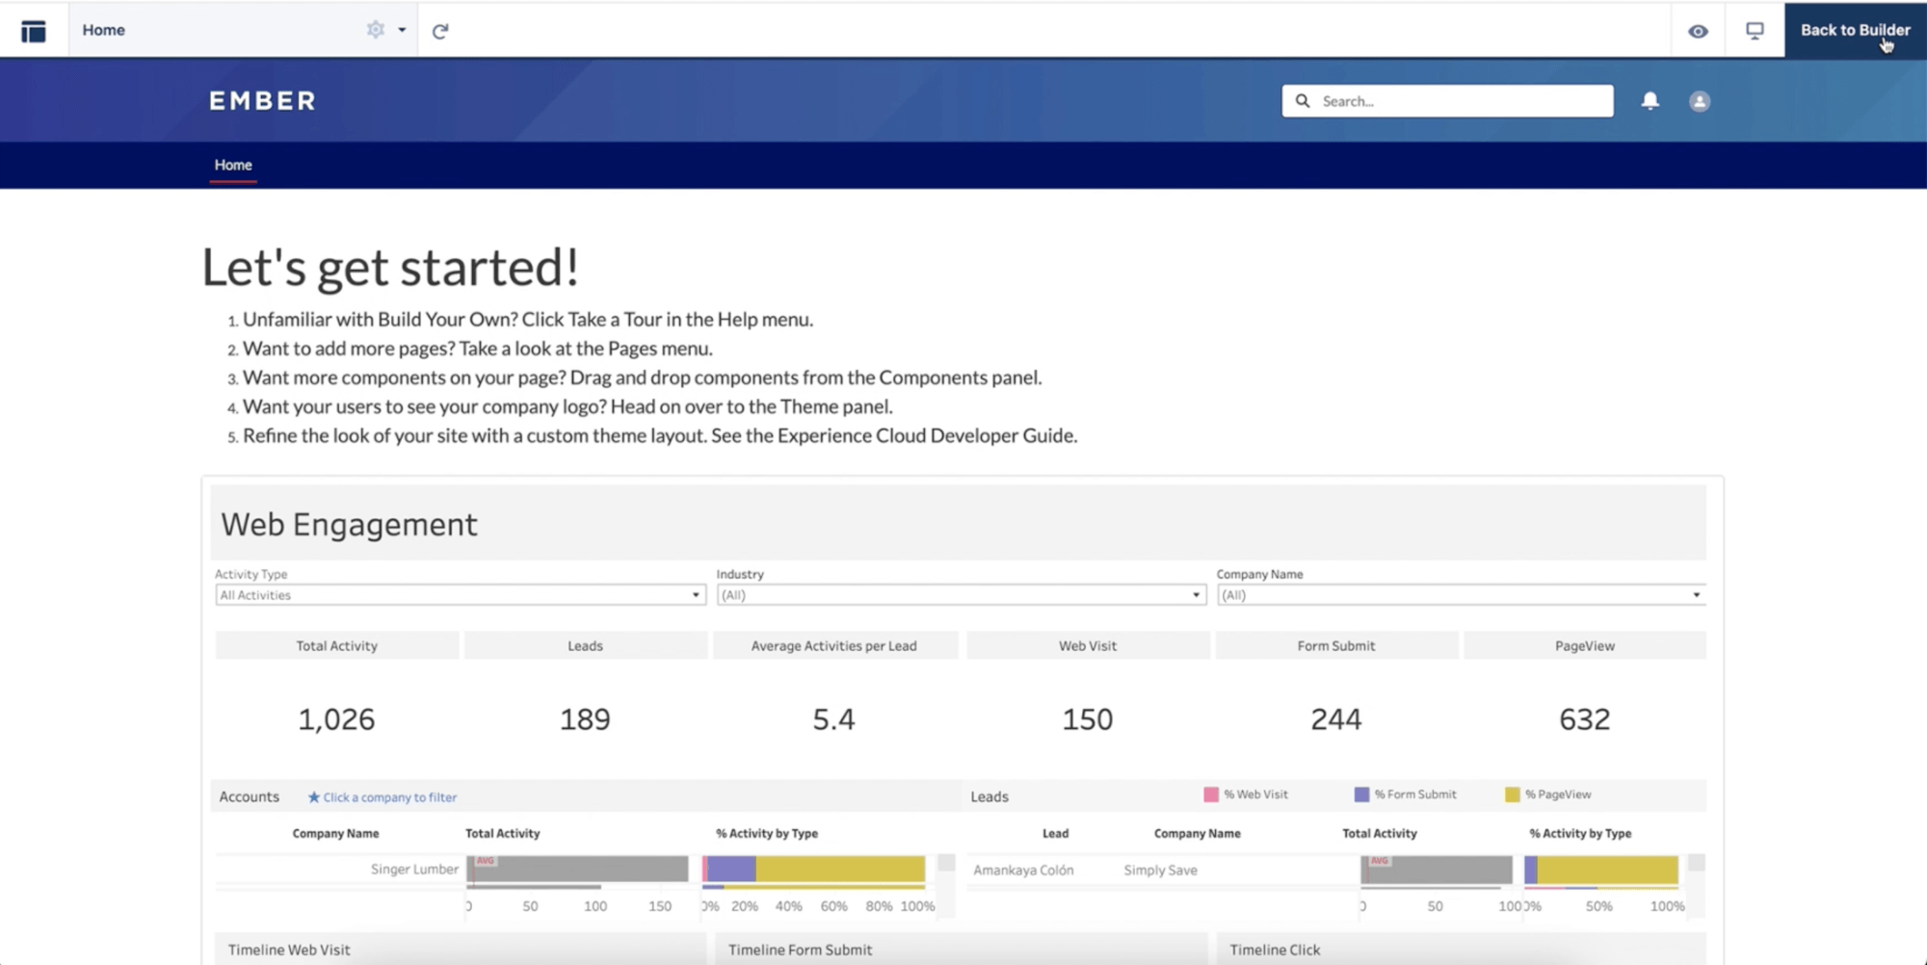Open the user profile avatar icon
Screen dimensions: 1927x965
tap(1699, 101)
